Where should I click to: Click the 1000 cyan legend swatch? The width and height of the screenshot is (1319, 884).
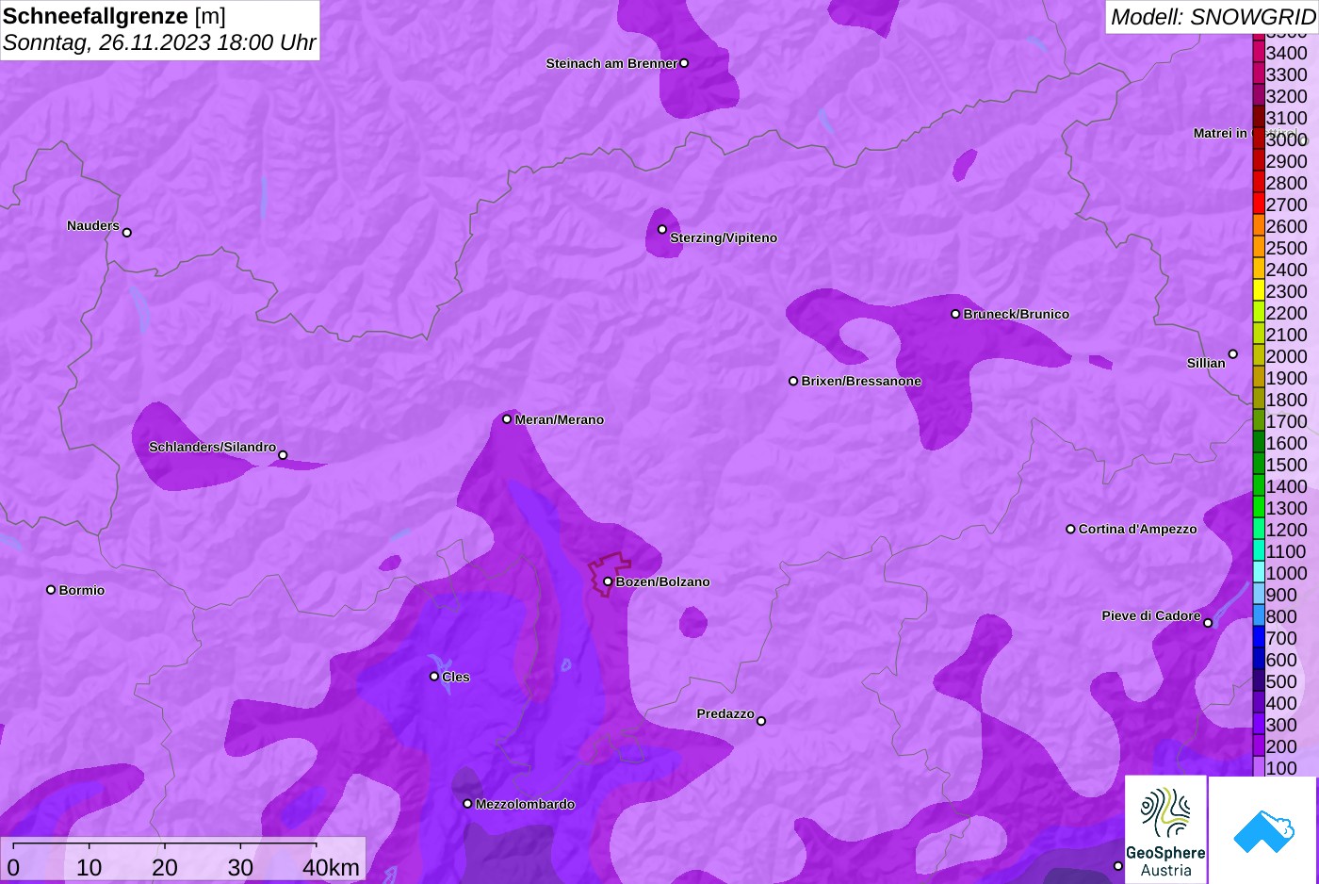point(1258,573)
